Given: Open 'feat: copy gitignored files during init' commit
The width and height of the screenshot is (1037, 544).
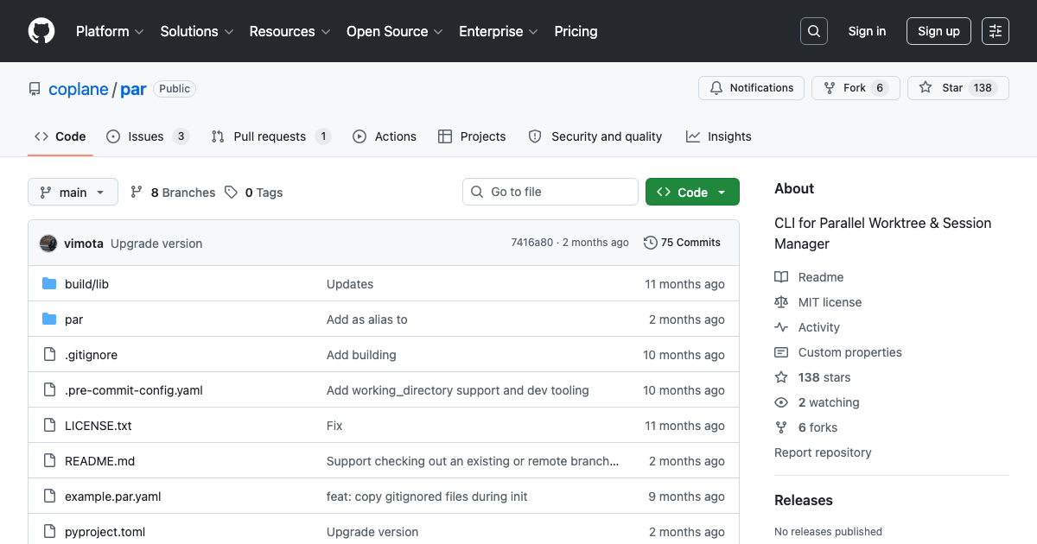Looking at the screenshot, I should tap(427, 497).
